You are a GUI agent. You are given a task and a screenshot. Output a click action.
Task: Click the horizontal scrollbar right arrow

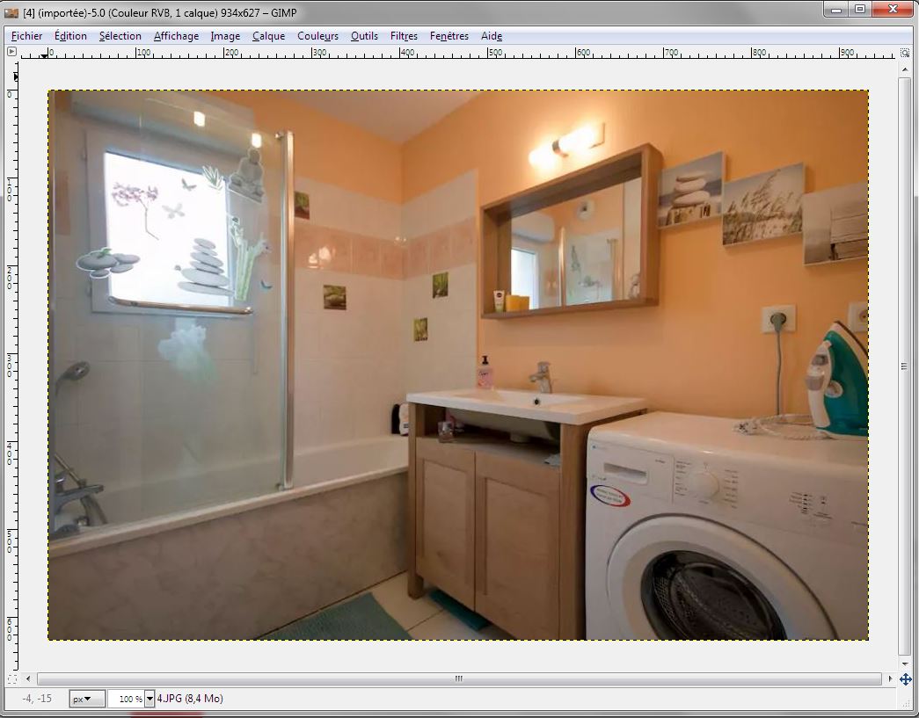pos(889,679)
